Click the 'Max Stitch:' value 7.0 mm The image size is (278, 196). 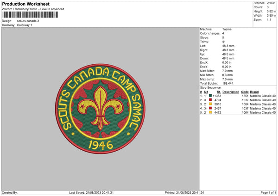point(227,71)
